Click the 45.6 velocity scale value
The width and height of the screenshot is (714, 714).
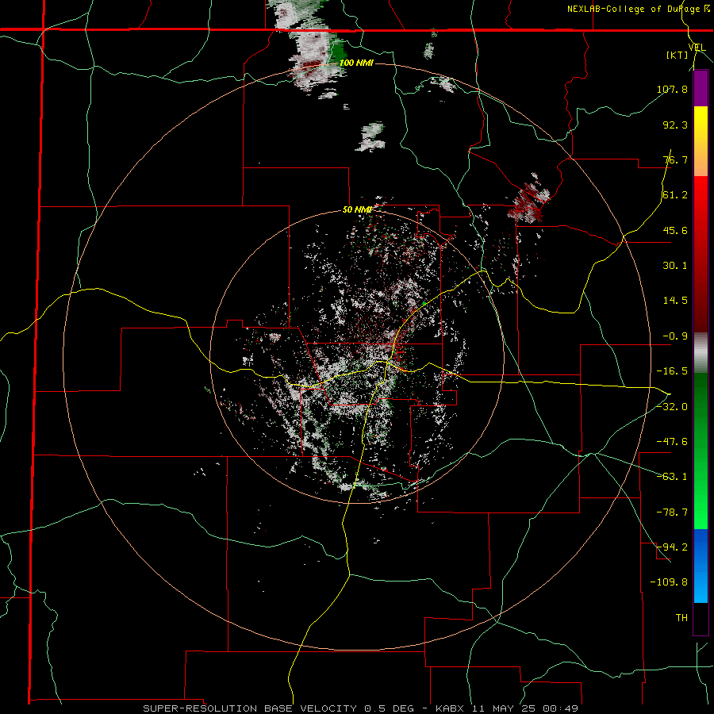pos(675,230)
